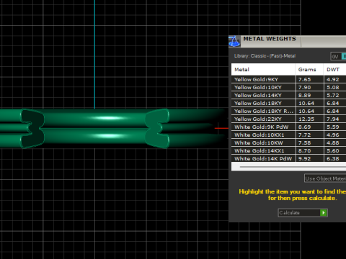The width and height of the screenshot is (346, 259).
Task: Click the 4.88 DWT value
Action: [x=333, y=142]
